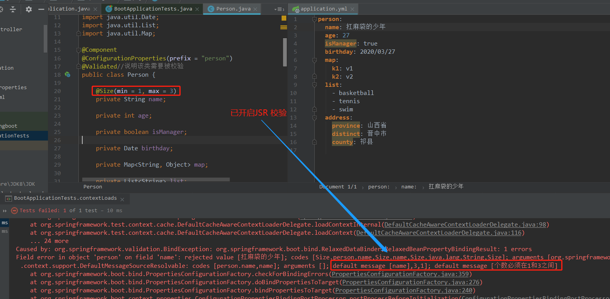Screen dimensions: 610x299
Task: Select the highlighted ationTests item in project tree
Action: 24,135
